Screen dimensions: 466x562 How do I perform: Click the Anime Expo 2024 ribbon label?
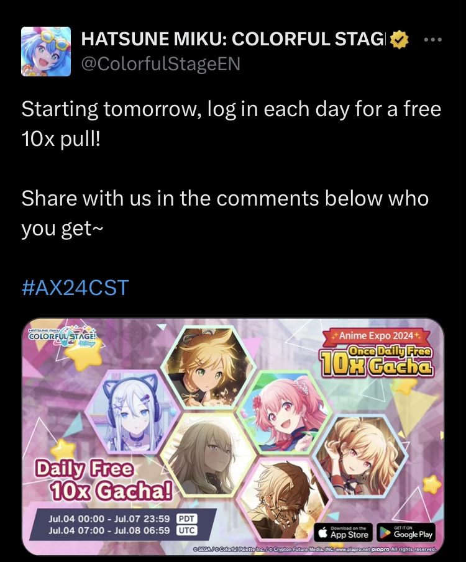pos(377,336)
